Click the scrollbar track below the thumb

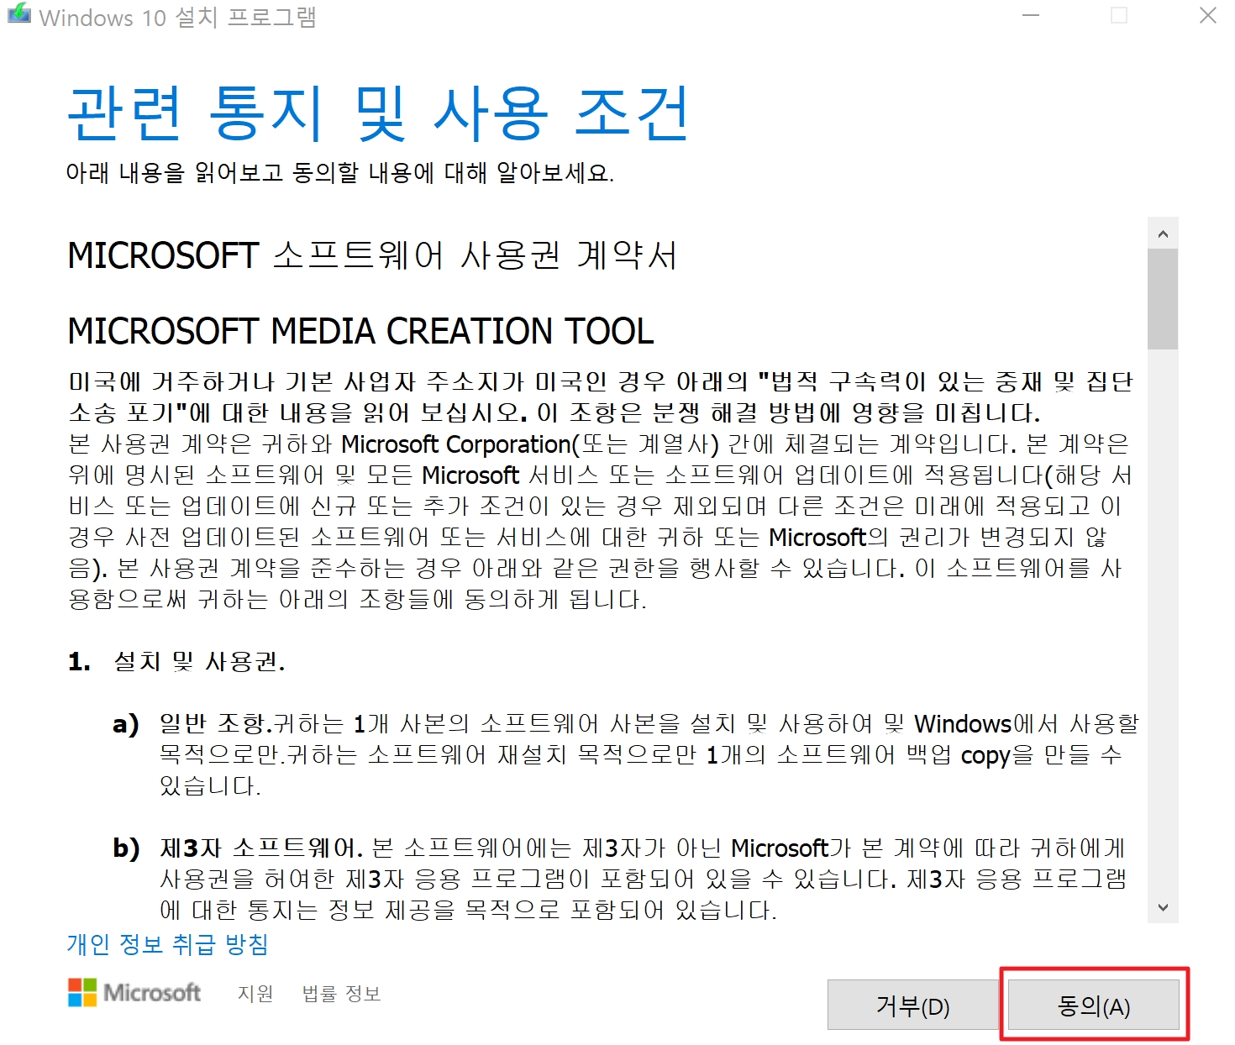tap(1164, 630)
